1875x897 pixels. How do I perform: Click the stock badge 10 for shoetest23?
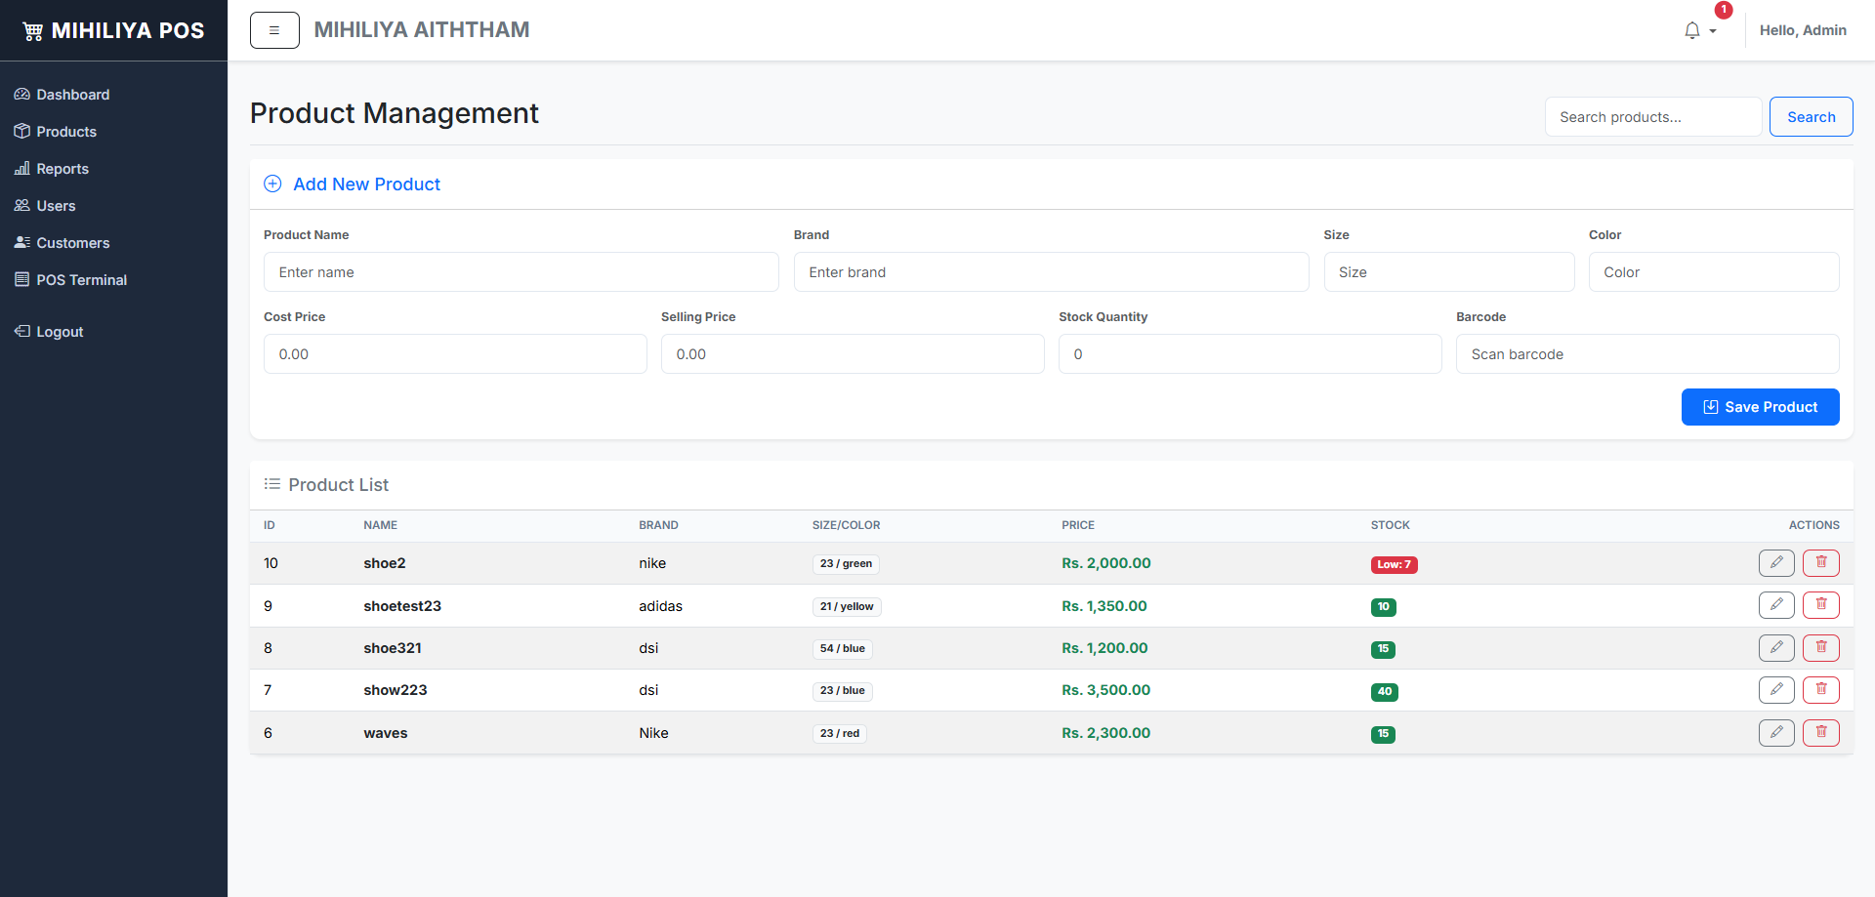click(x=1383, y=607)
